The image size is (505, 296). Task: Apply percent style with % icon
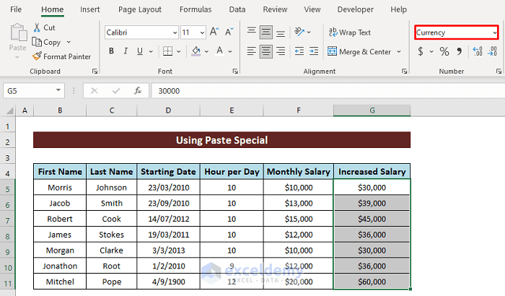tap(444, 51)
